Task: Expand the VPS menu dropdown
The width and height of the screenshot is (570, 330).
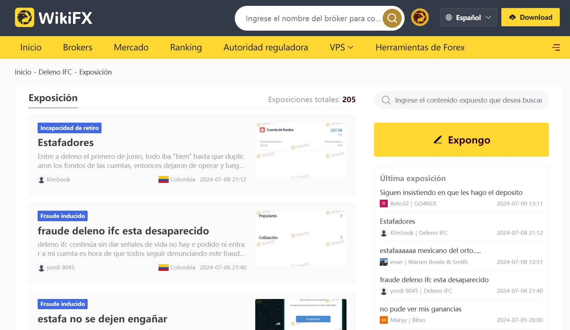Action: pyautogui.click(x=341, y=47)
